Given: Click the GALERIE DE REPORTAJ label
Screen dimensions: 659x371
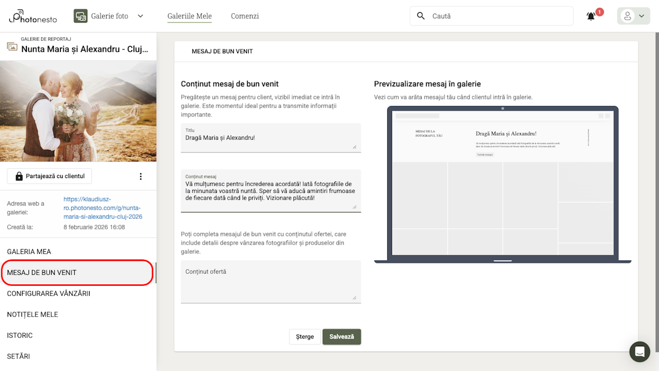Looking at the screenshot, I should [x=46, y=39].
